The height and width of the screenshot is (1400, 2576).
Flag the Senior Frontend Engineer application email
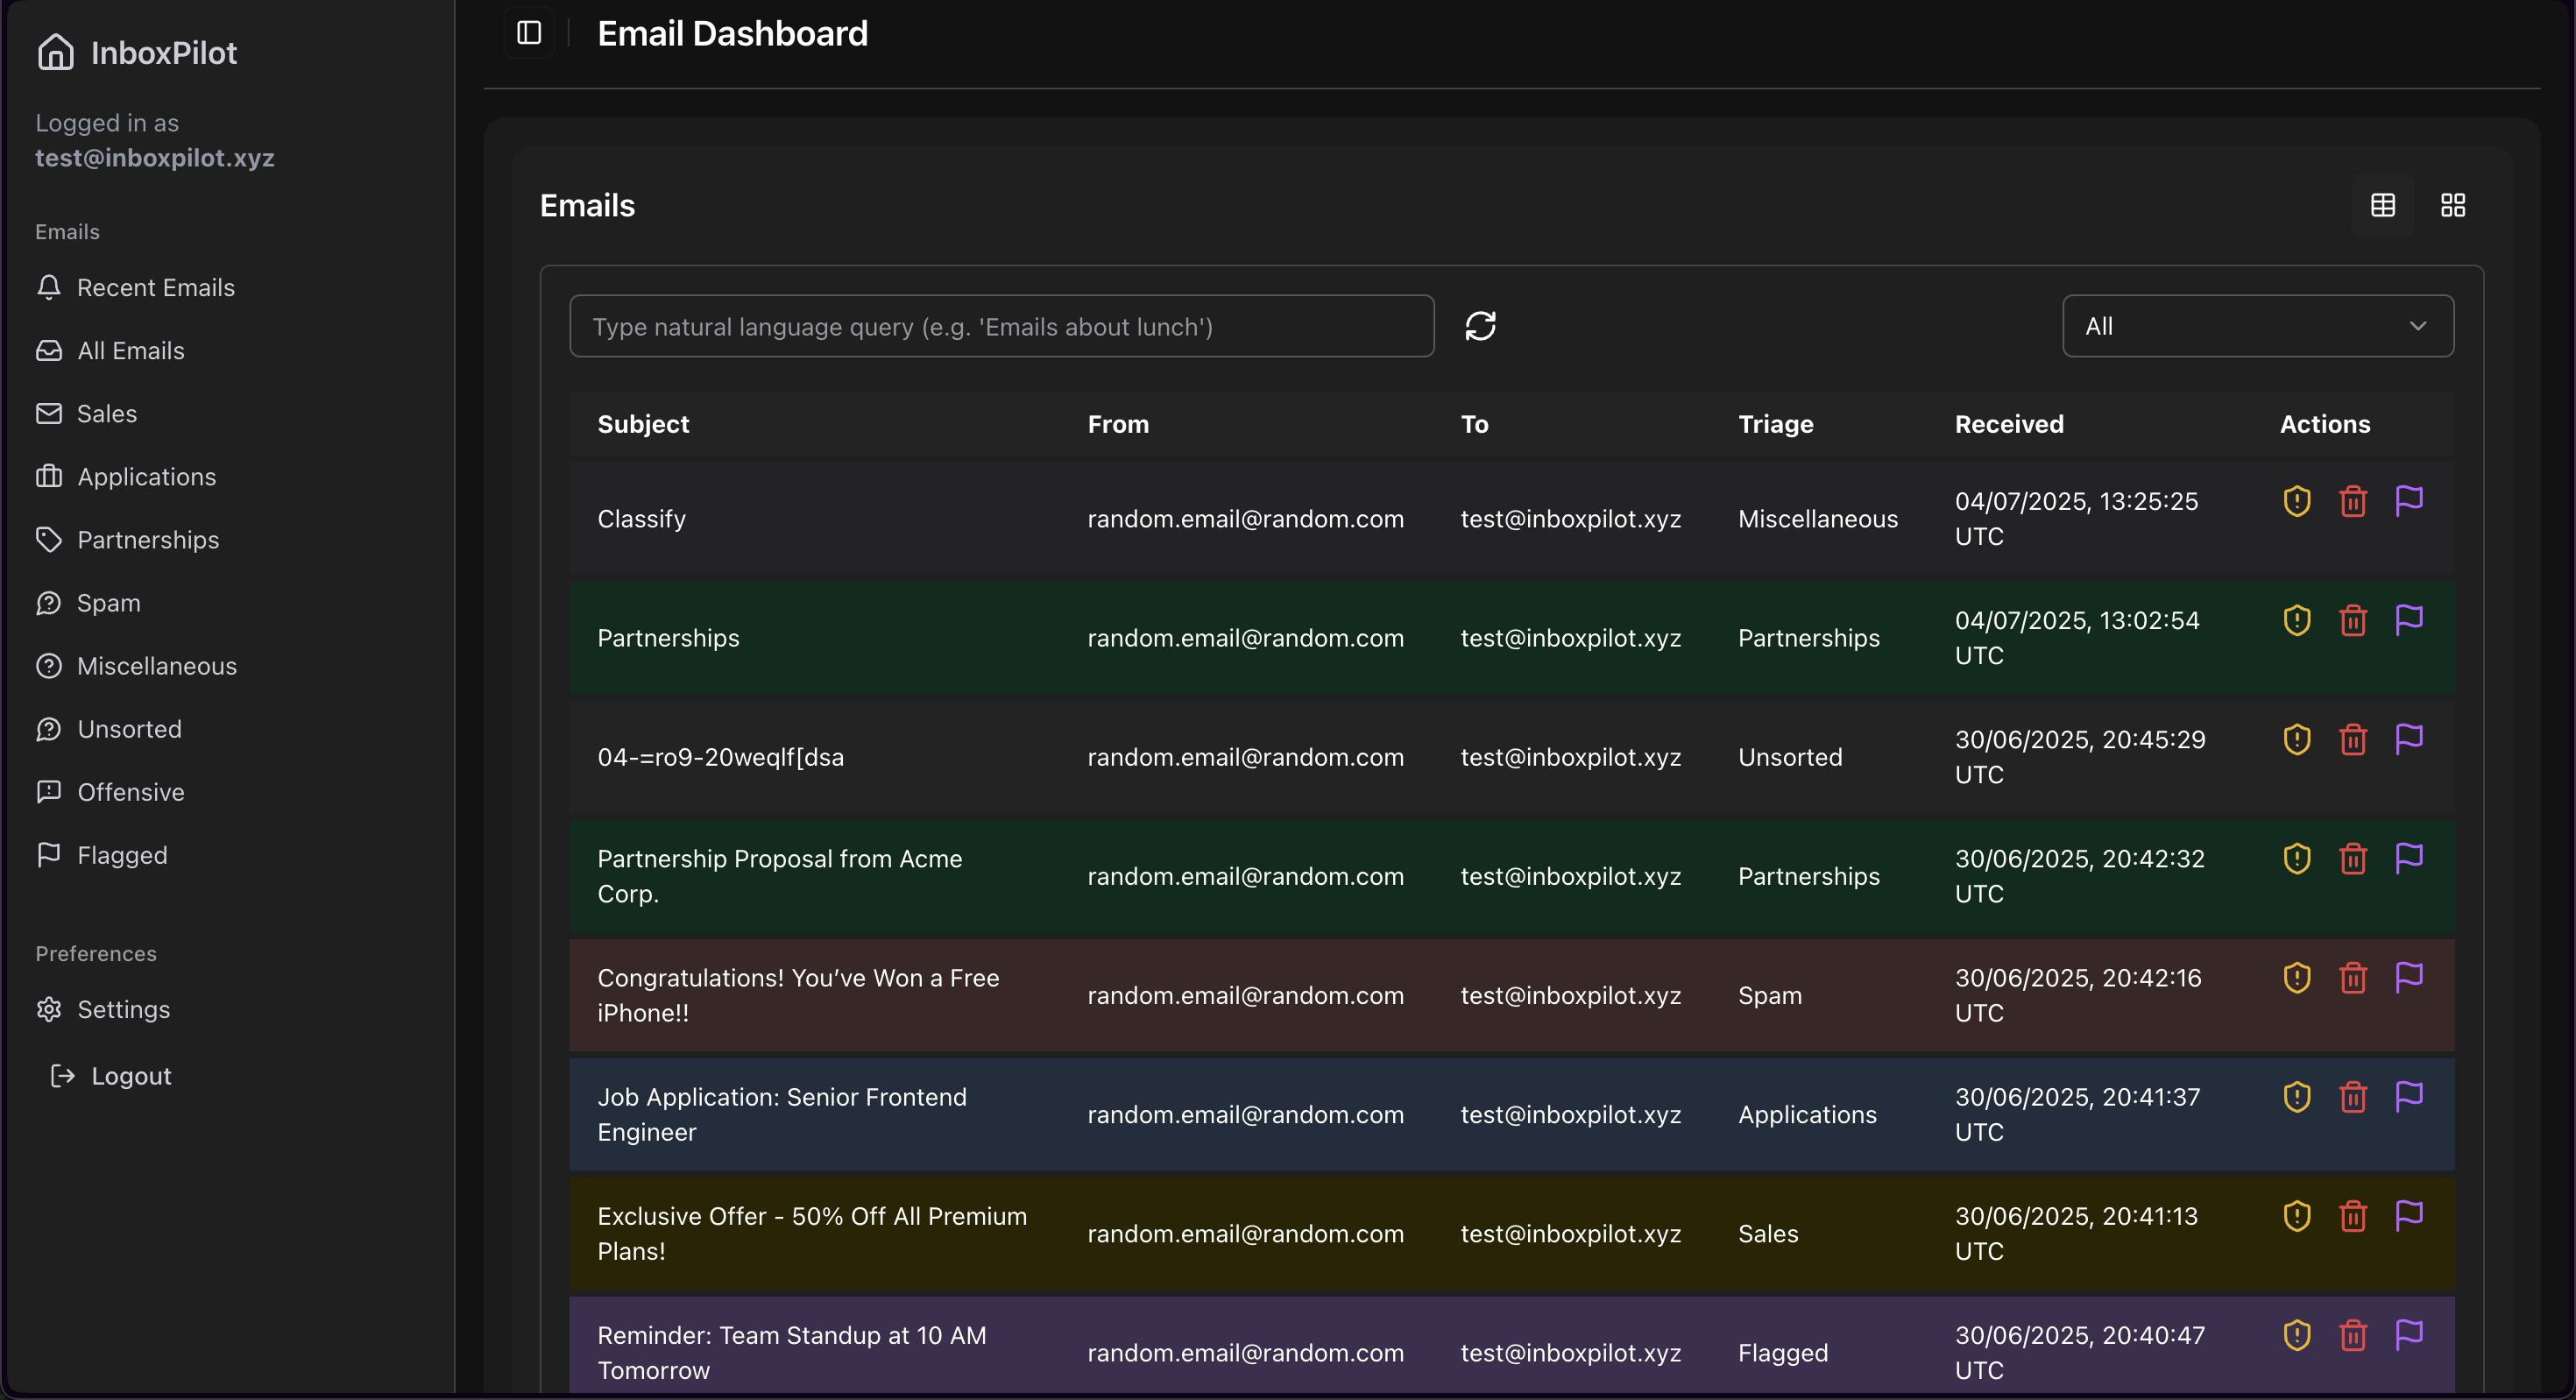[x=2409, y=1096]
